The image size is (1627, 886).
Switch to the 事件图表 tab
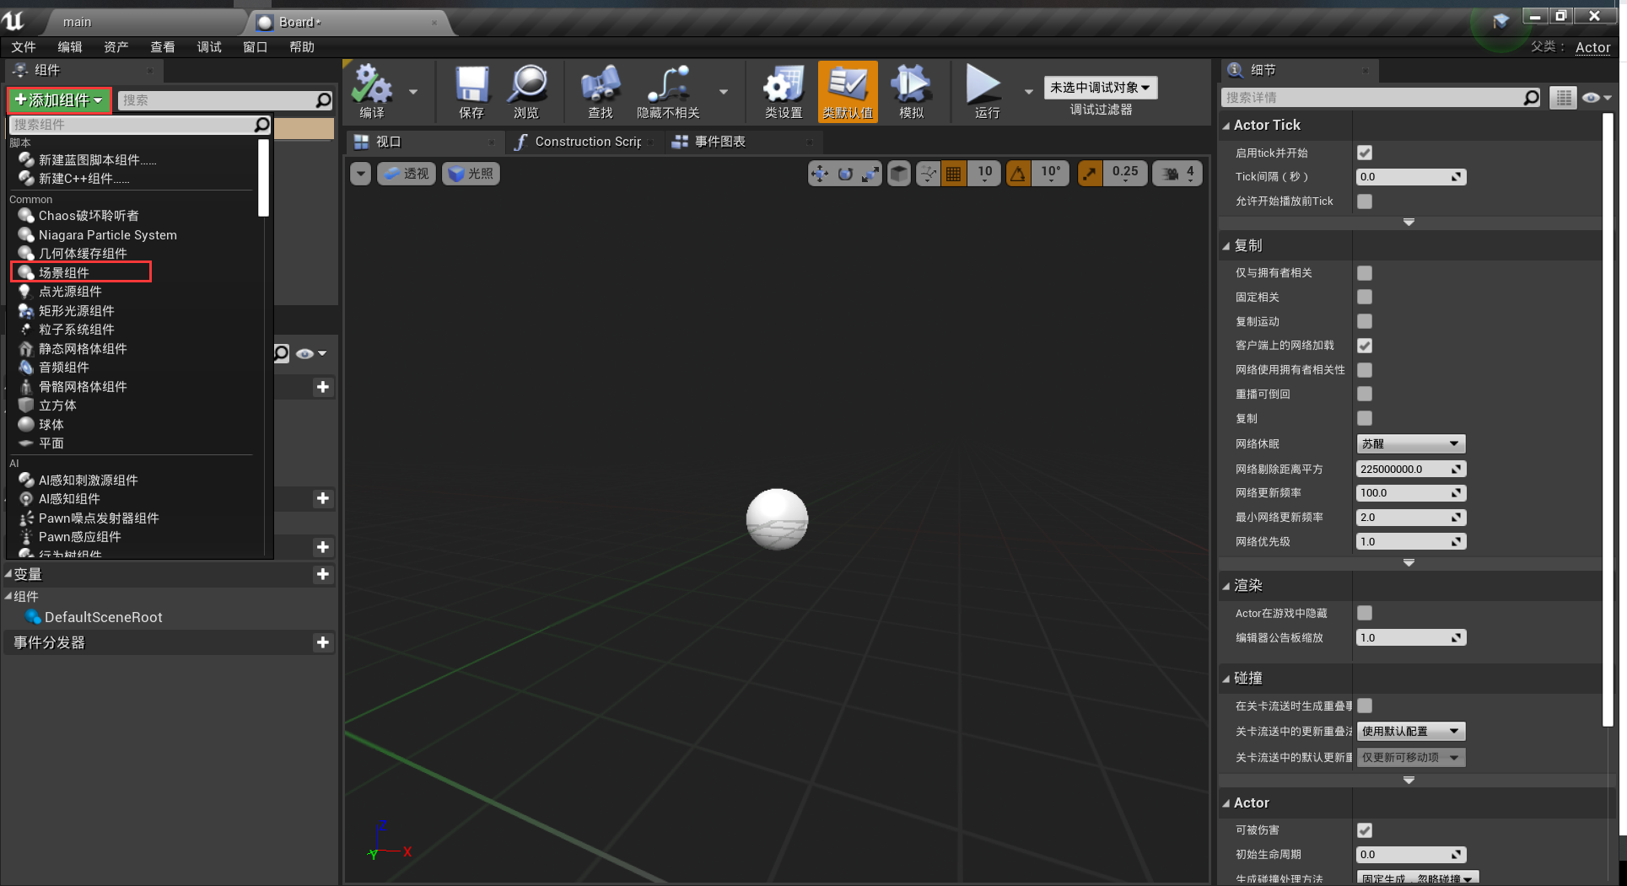click(719, 142)
